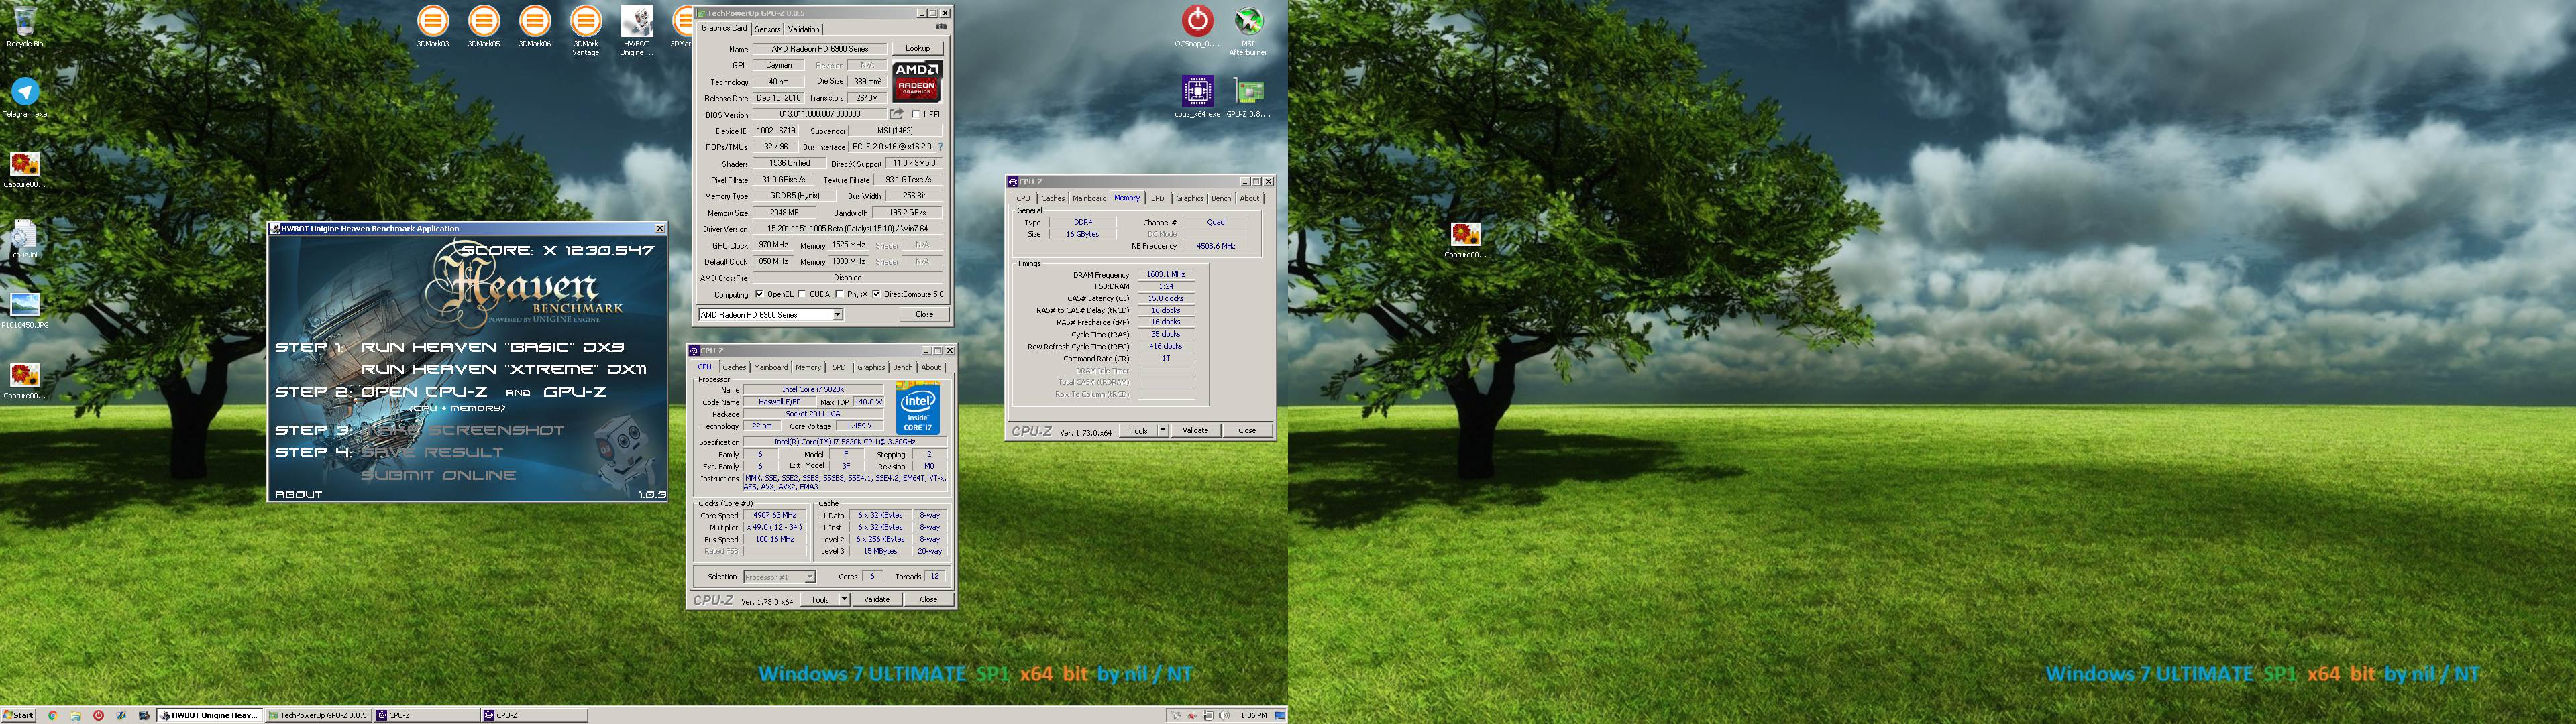Toggle the UEFI checkbox in GPU-Z

click(x=915, y=114)
